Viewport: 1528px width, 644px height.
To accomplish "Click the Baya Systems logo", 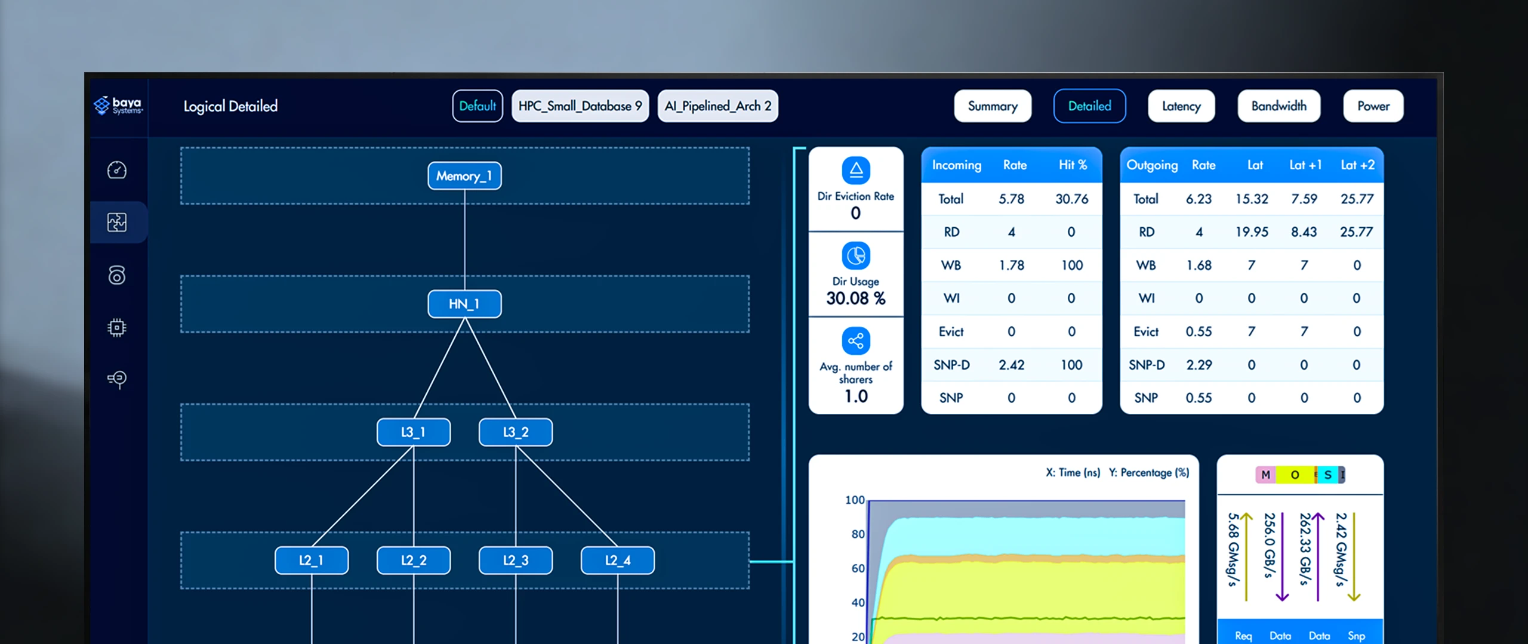I will click(x=118, y=106).
